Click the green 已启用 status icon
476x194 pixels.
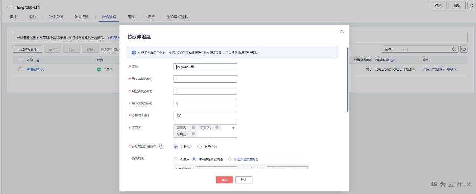coord(99,69)
